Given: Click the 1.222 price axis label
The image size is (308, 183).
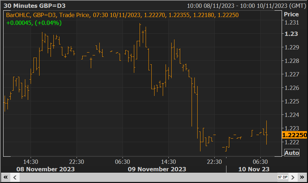Looking at the screenshot, I should 292,142.
